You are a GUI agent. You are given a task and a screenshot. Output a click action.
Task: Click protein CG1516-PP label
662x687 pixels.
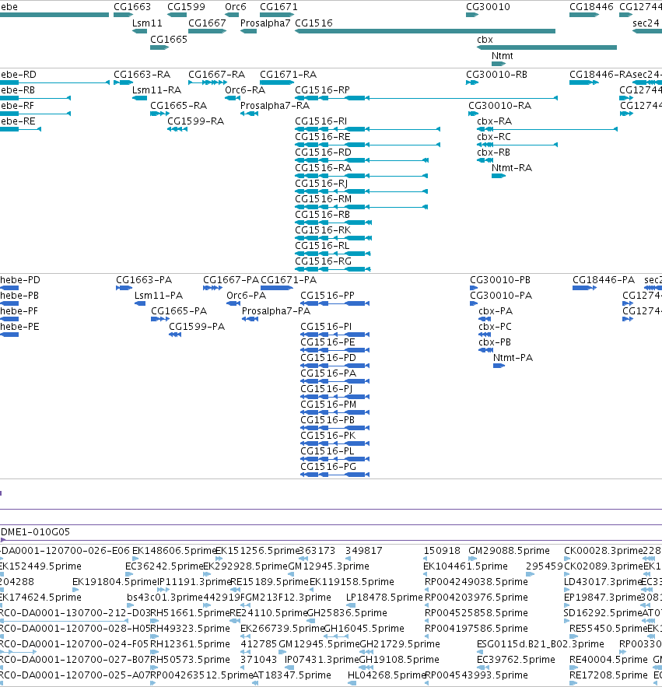click(327, 296)
